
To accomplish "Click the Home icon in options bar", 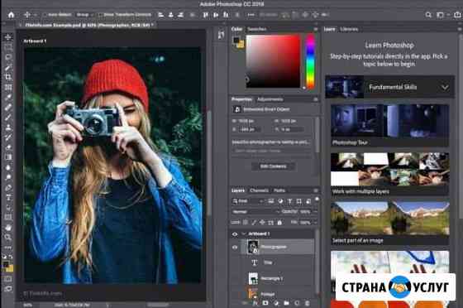I will pyautogui.click(x=11, y=14).
